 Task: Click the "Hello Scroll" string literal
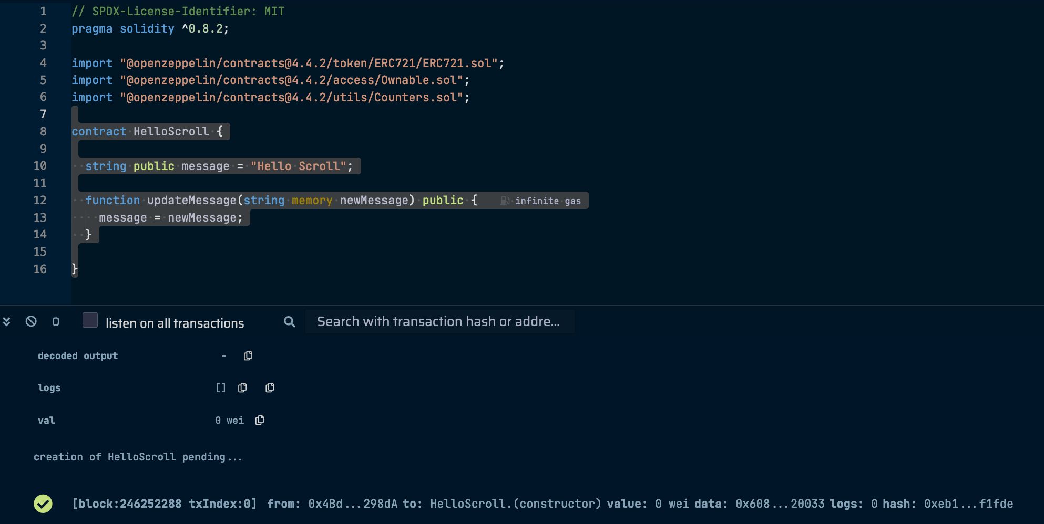[298, 166]
